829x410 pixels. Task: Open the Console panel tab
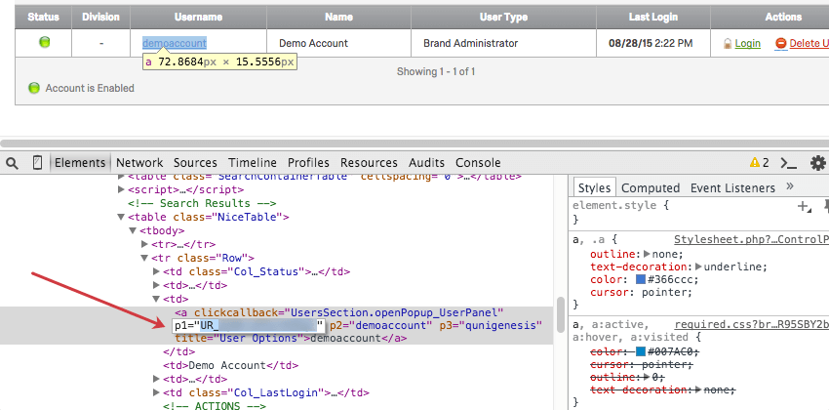pyautogui.click(x=478, y=163)
